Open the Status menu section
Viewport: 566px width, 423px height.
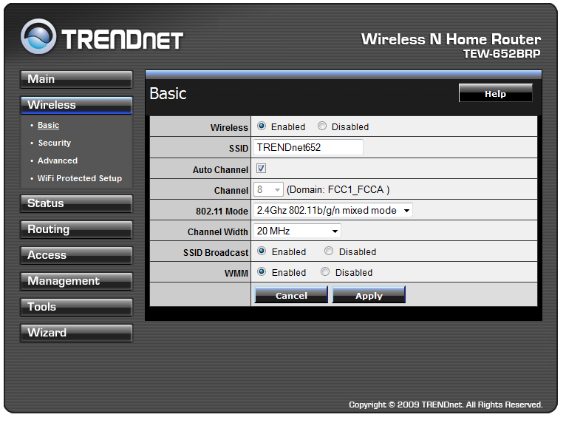point(76,203)
